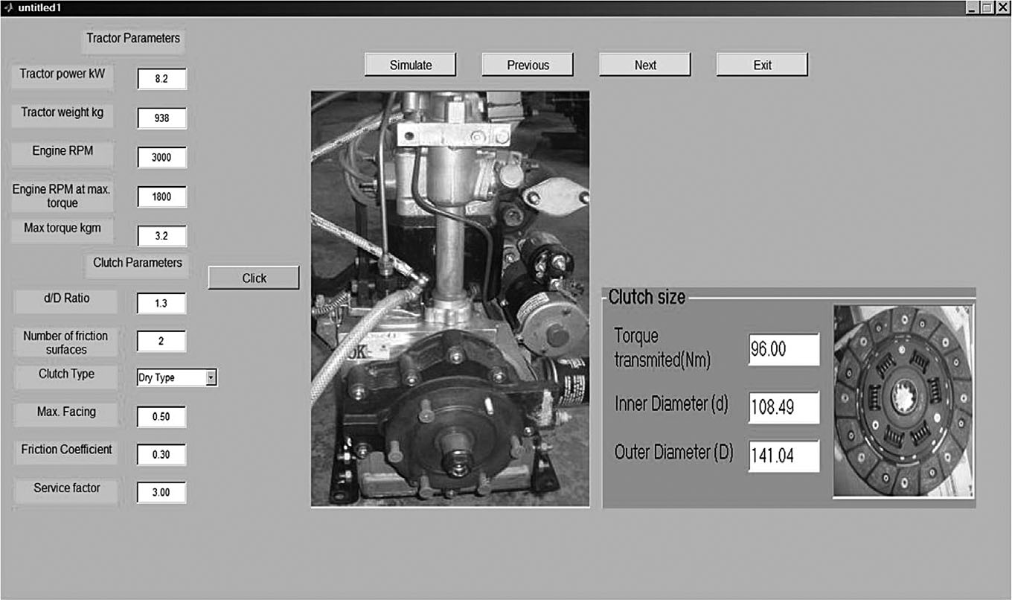Click the clutch disc picture
This screenshot has width=1012, height=600.
coord(903,401)
